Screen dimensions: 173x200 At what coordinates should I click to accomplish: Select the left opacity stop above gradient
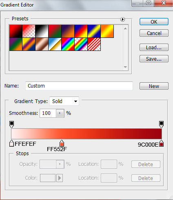point(11,124)
